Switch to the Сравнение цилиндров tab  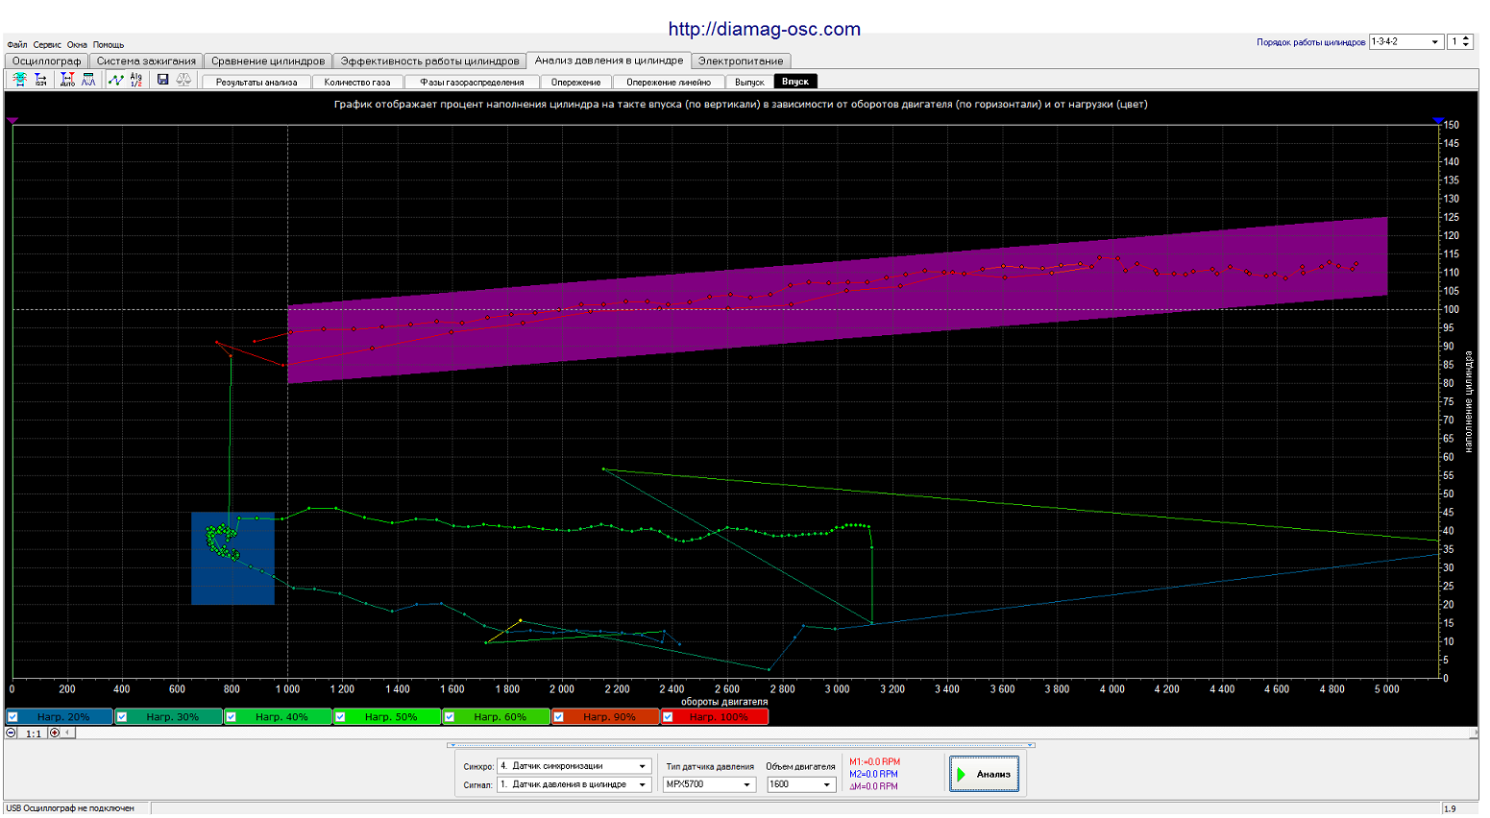(x=268, y=60)
